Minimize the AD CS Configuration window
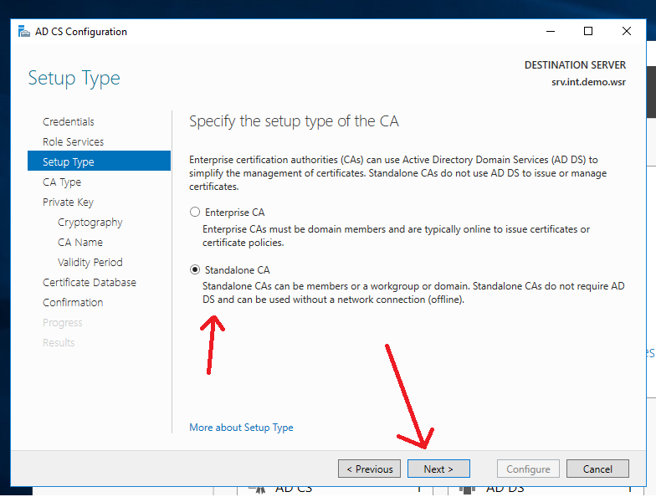656x497 pixels. tap(551, 32)
